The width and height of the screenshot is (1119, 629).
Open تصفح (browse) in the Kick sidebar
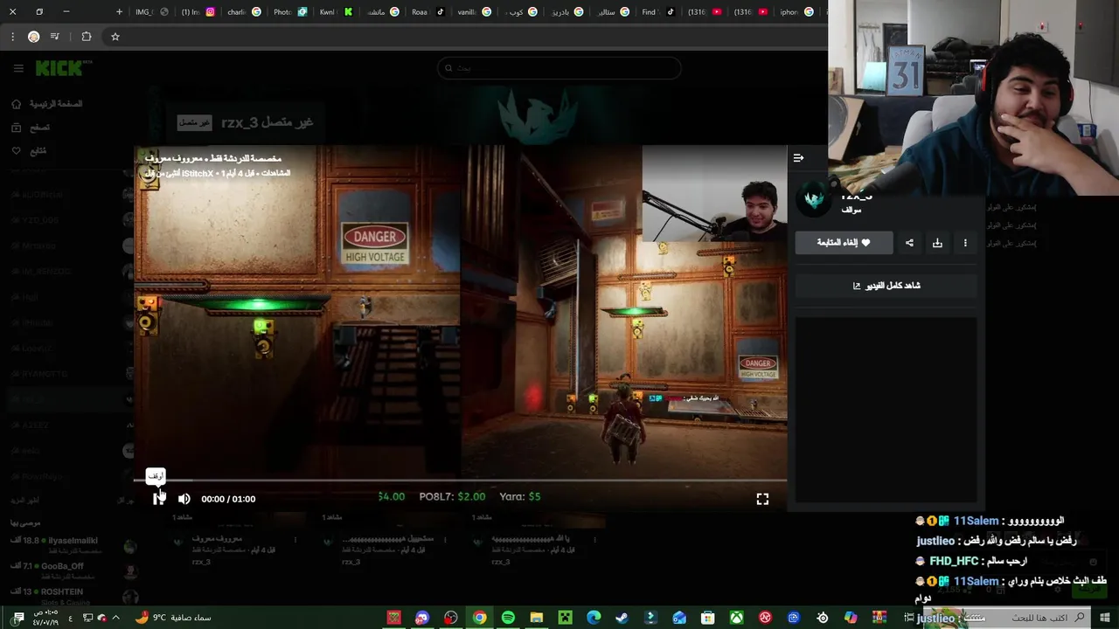31,128
